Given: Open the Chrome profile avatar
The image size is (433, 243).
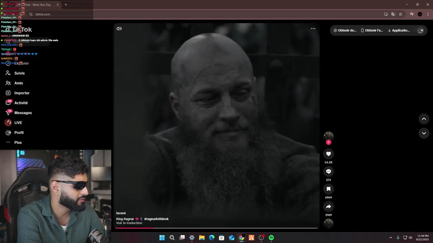Looking at the screenshot, I should [x=420, y=14].
